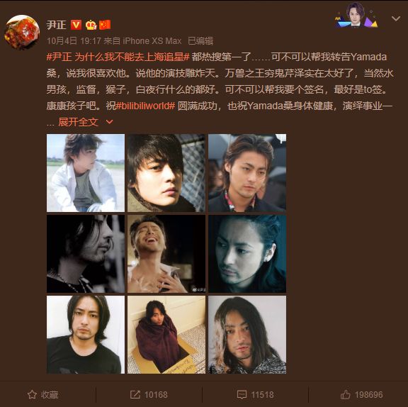Open the poster's round profile avatar
Image resolution: width=408 pixels, height=407 pixels.
[x=22, y=32]
